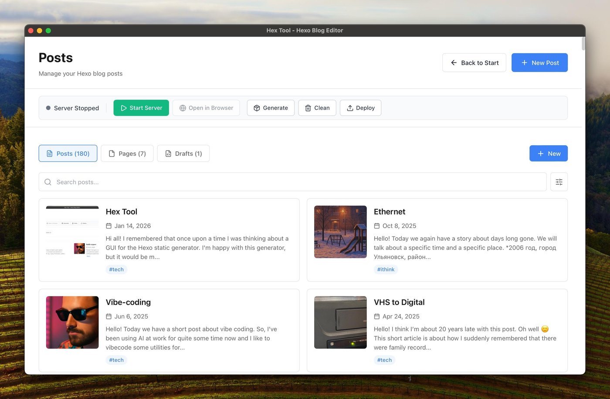Click the VHS to Digital post title
Image resolution: width=610 pixels, height=399 pixels.
point(399,302)
